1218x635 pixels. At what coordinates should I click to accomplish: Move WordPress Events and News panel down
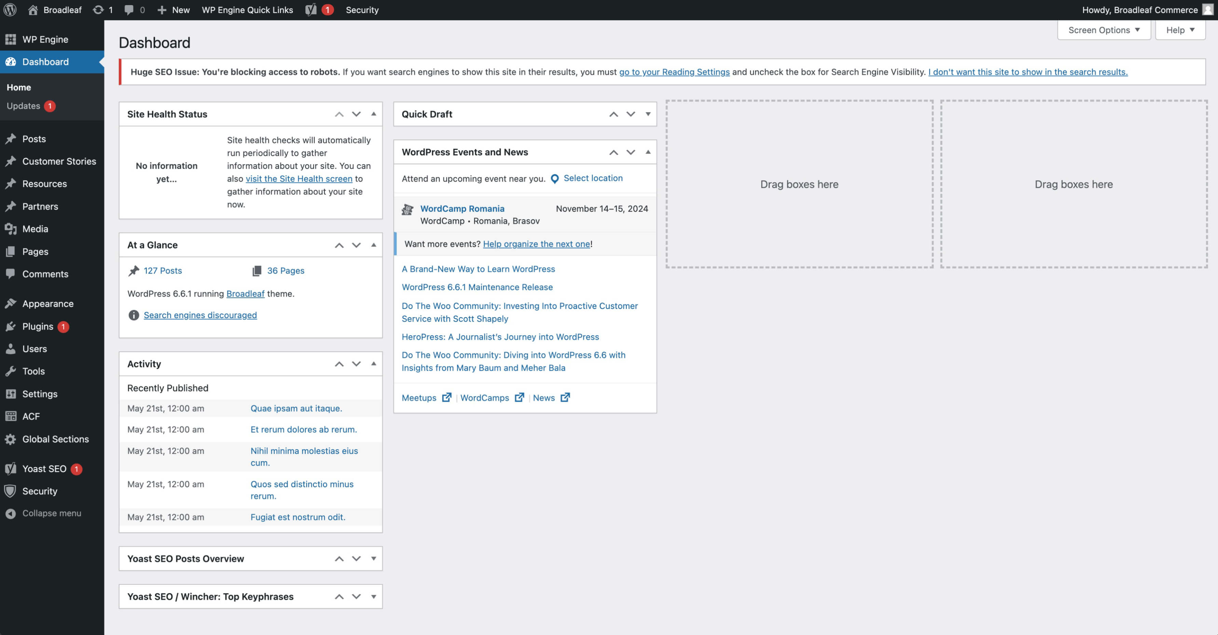(631, 152)
